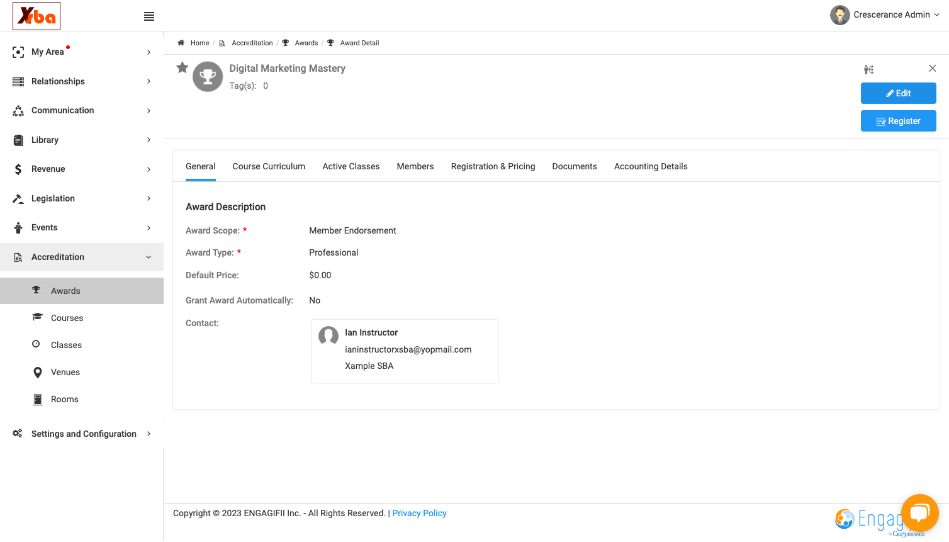949x542 pixels.
Task: Click the home icon in breadcrumb
Action: click(x=181, y=43)
